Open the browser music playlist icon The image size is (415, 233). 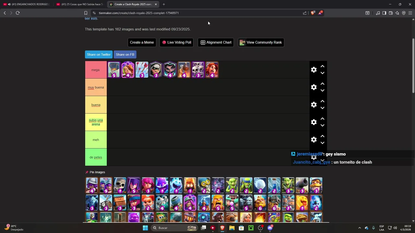378,13
